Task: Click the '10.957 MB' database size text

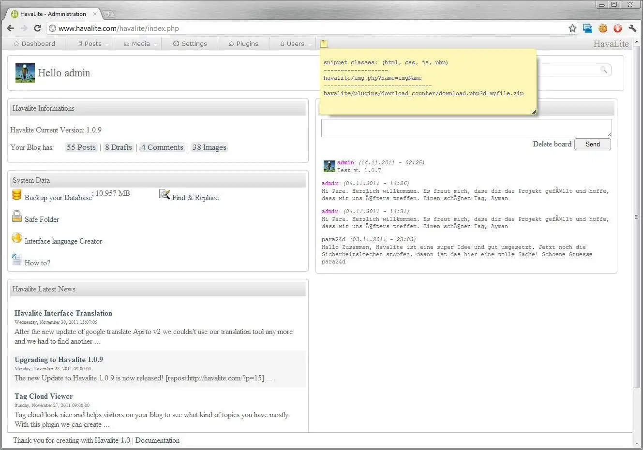Action: 113,193
